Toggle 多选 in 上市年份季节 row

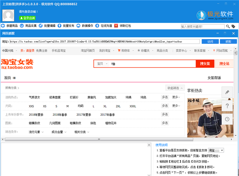click(165, 114)
